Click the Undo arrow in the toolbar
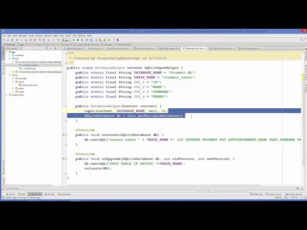This screenshot has width=307, height=230. (x=17, y=40)
